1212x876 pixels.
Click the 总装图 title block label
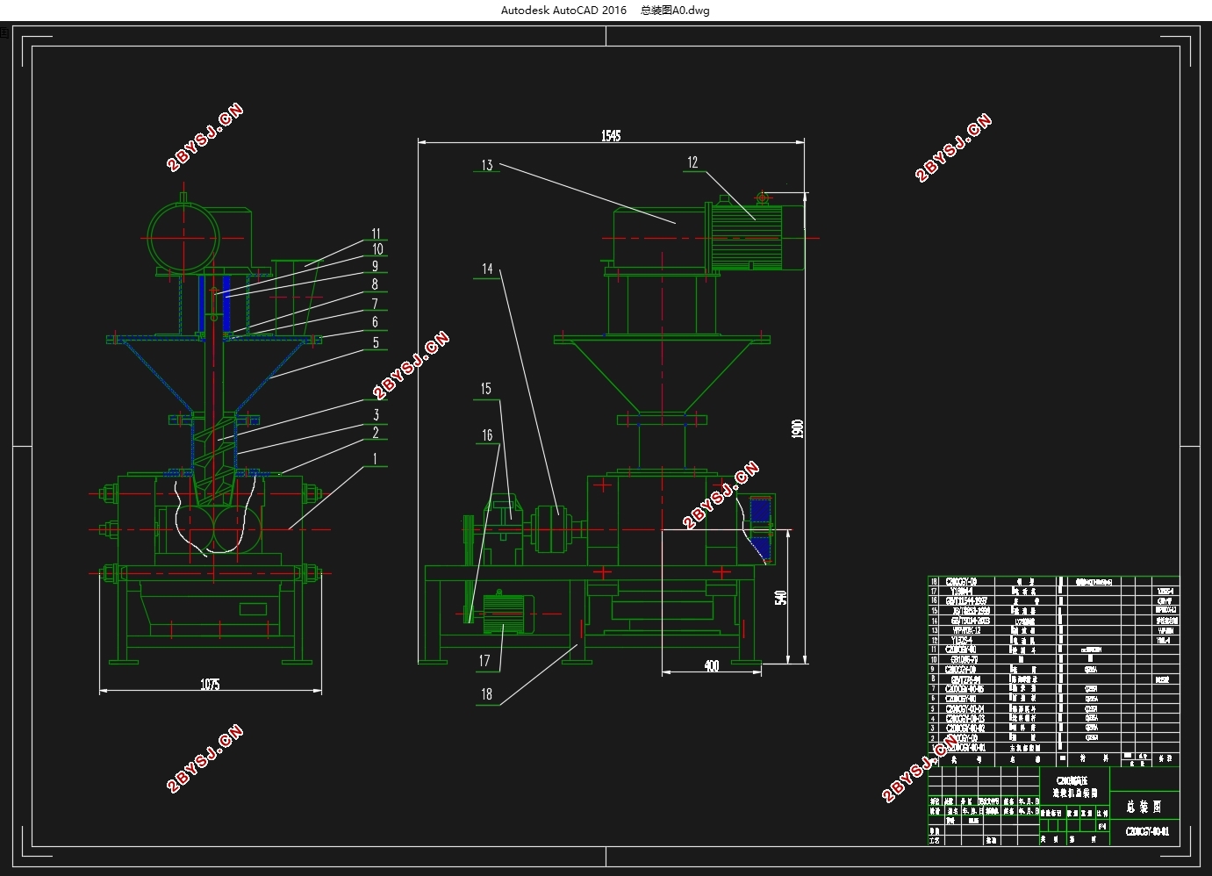click(1144, 806)
